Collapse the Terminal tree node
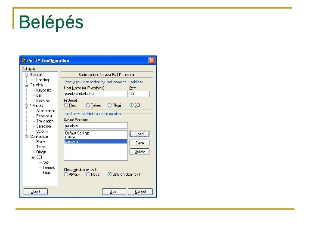This screenshot has height=232, width=310. (27, 85)
